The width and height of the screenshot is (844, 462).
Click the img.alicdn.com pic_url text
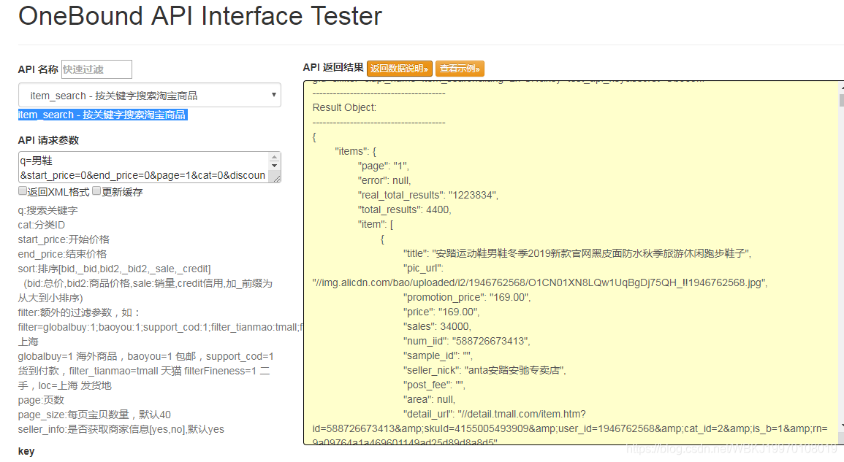(540, 283)
